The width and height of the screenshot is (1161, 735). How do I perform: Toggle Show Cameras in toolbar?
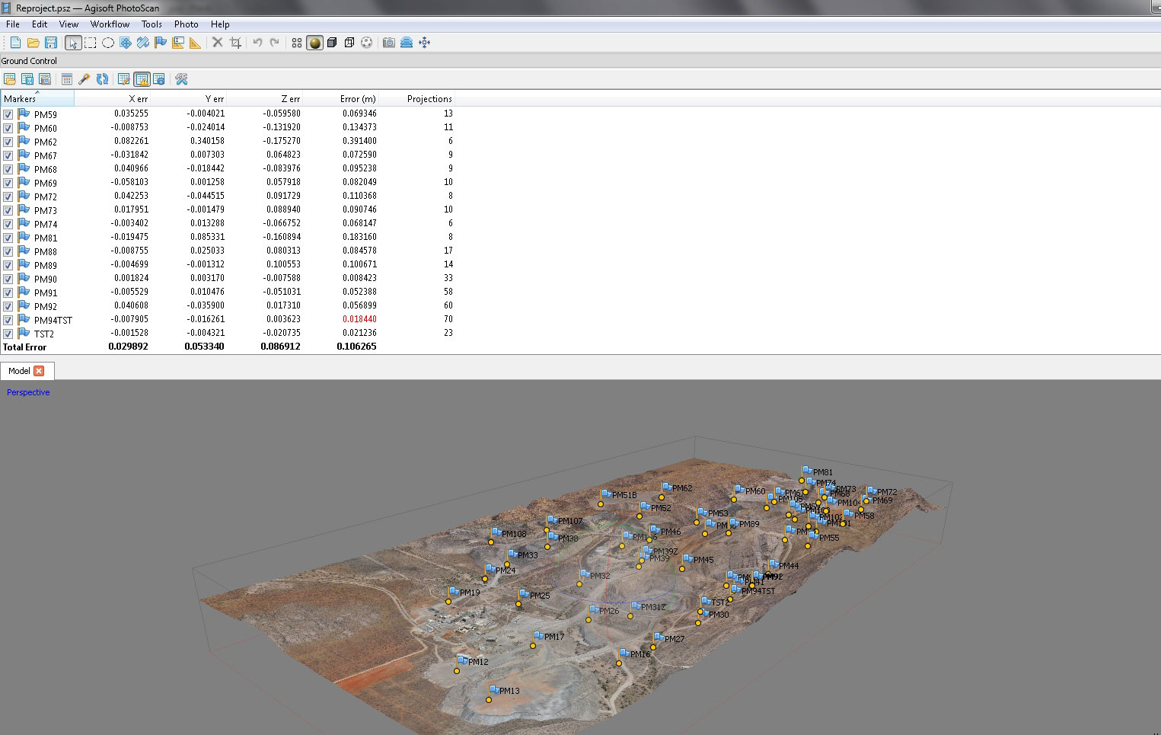(x=389, y=43)
